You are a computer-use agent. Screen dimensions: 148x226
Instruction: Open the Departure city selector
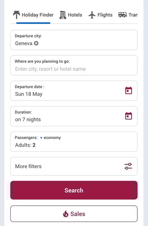point(74,40)
